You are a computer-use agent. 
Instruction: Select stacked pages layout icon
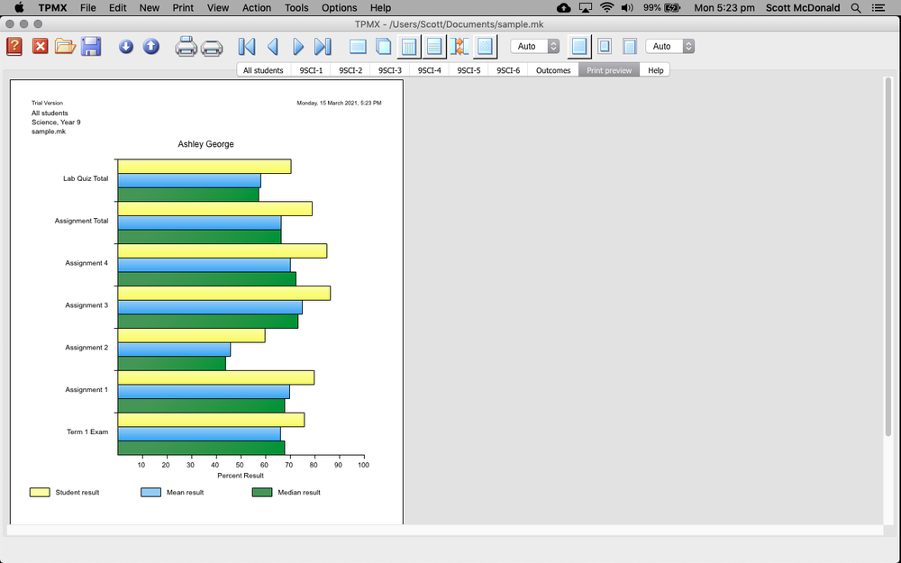pos(383,47)
